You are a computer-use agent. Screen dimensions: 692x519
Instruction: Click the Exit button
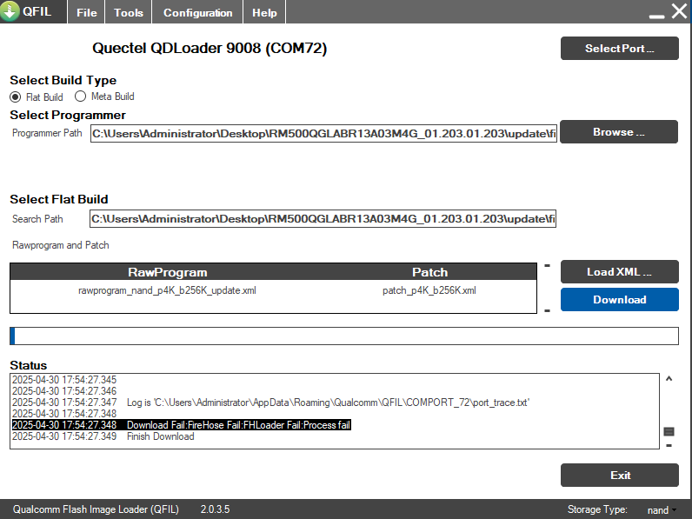(619, 475)
